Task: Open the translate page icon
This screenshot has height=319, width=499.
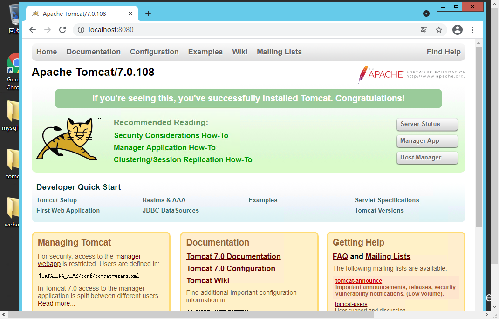Action: pos(424,30)
